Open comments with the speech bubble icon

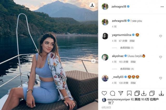tap(112, 93)
